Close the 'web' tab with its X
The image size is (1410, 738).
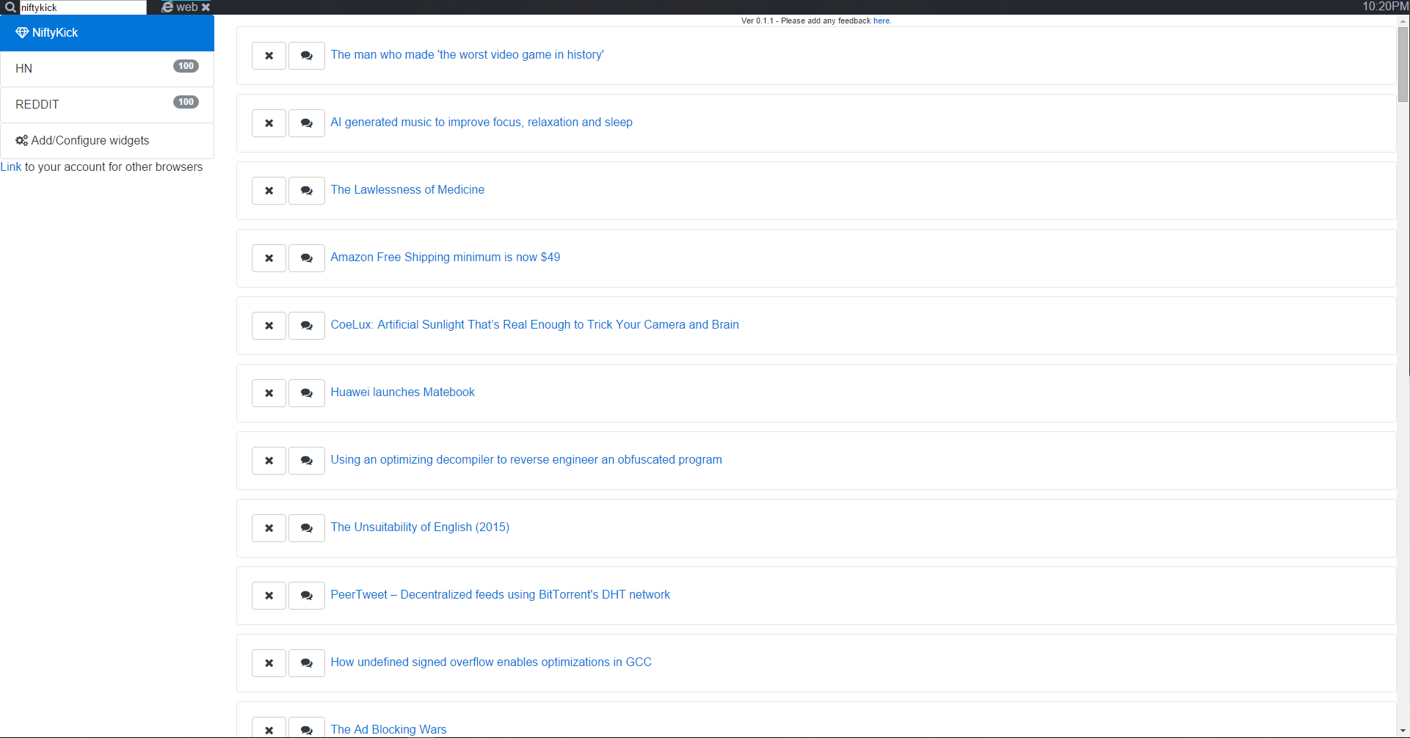[206, 7]
